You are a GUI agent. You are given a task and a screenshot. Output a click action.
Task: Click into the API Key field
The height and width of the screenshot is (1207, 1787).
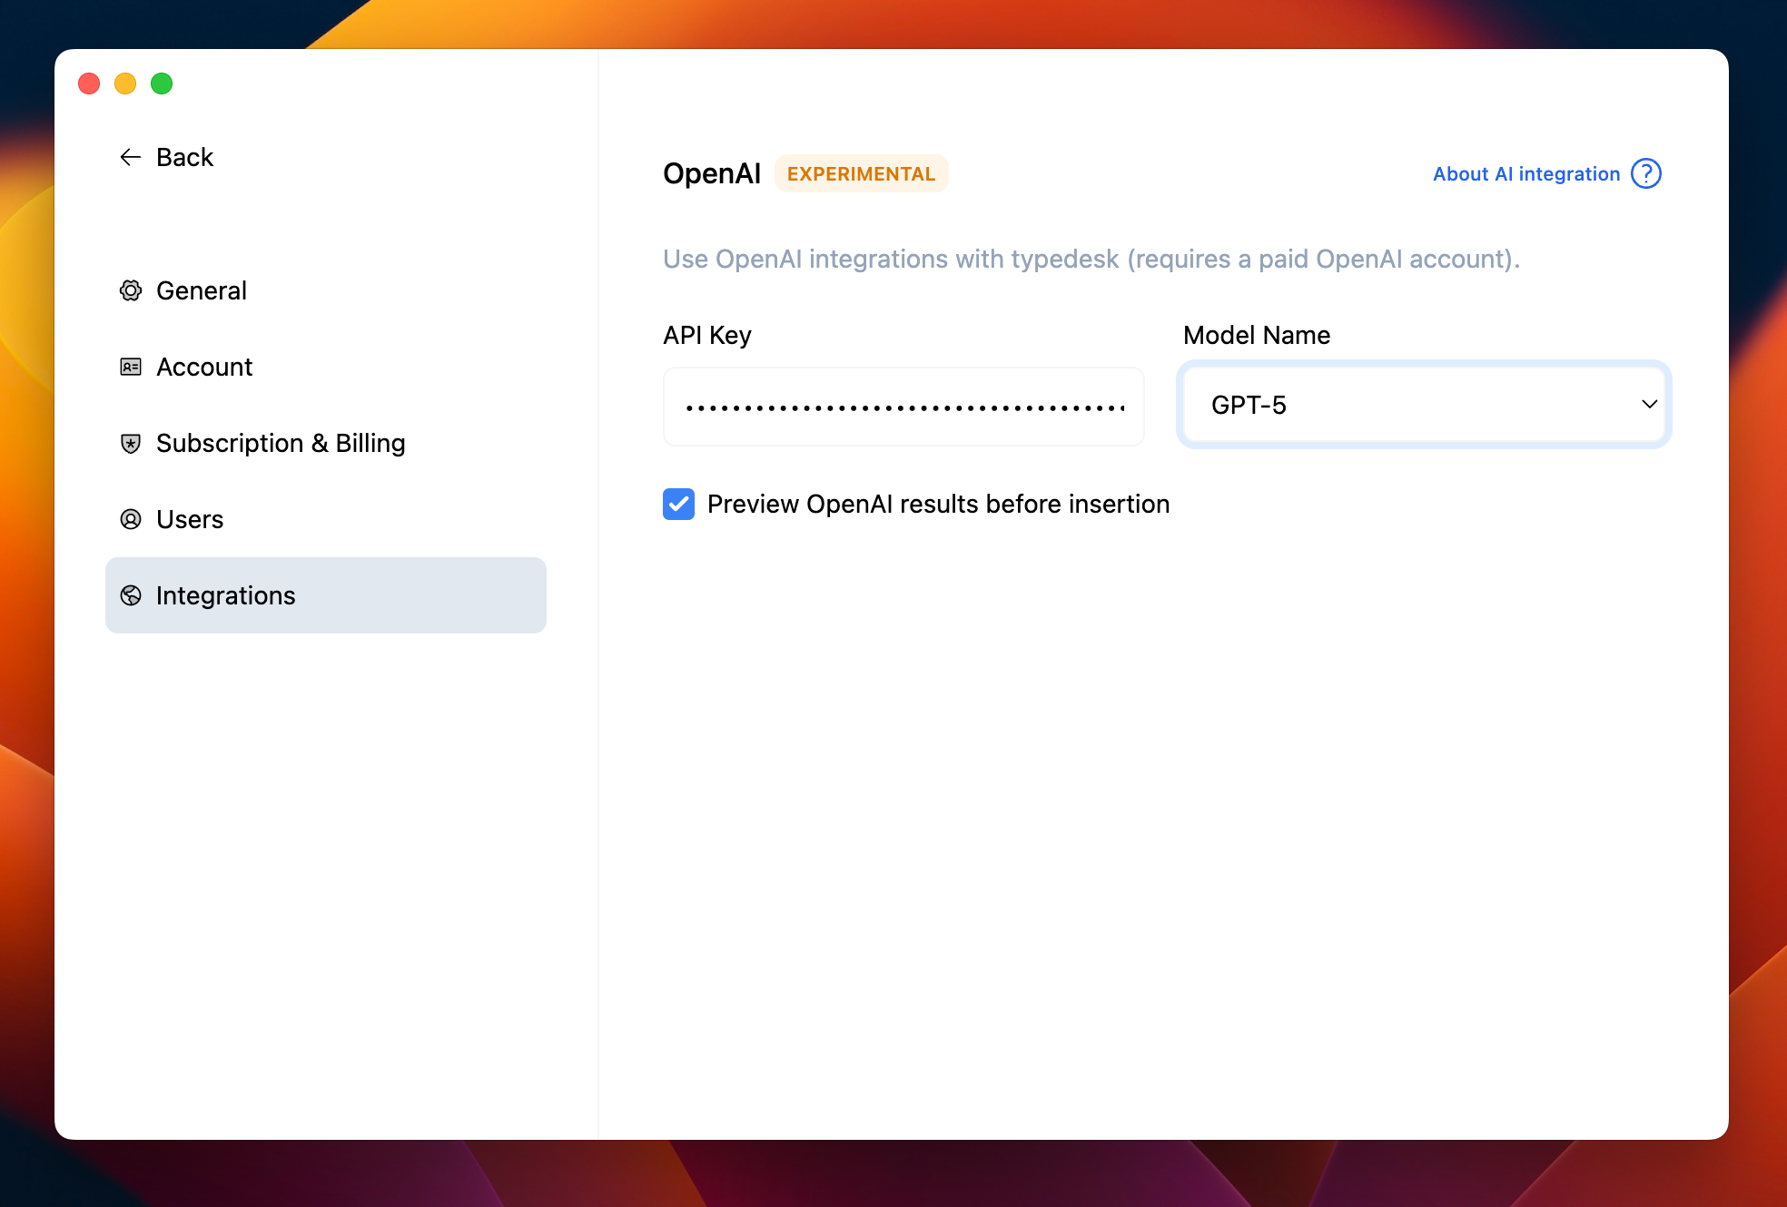[x=903, y=407]
